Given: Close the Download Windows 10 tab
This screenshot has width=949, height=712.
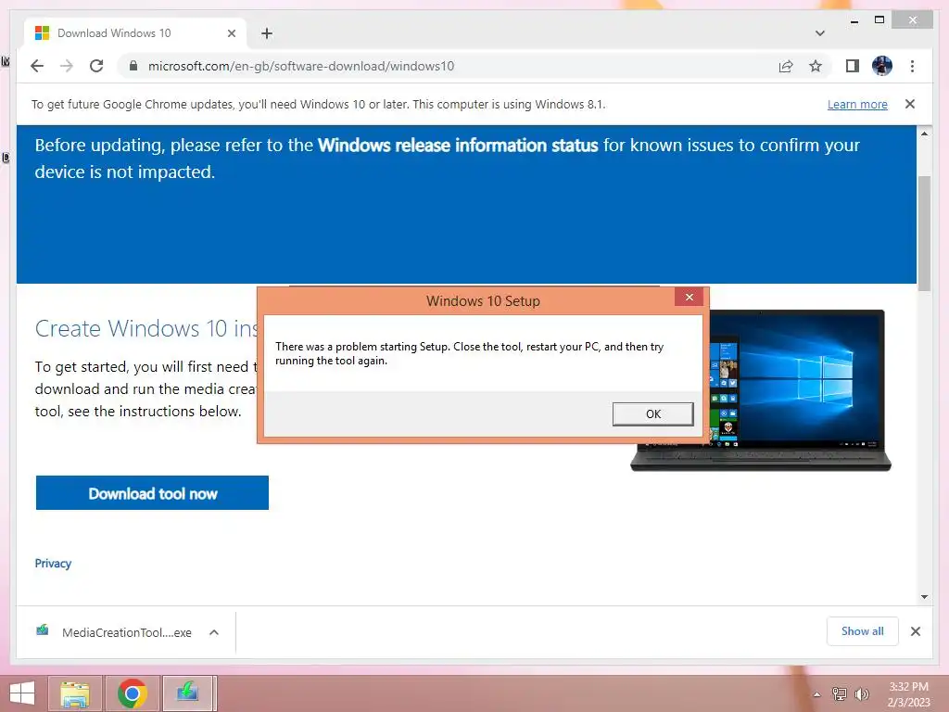Looking at the screenshot, I should [231, 33].
